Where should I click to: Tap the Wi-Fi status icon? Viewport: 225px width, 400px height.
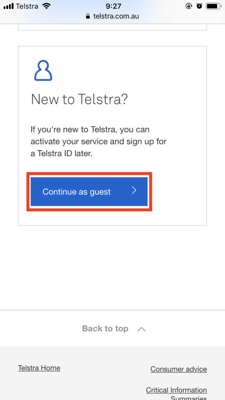tap(46, 6)
